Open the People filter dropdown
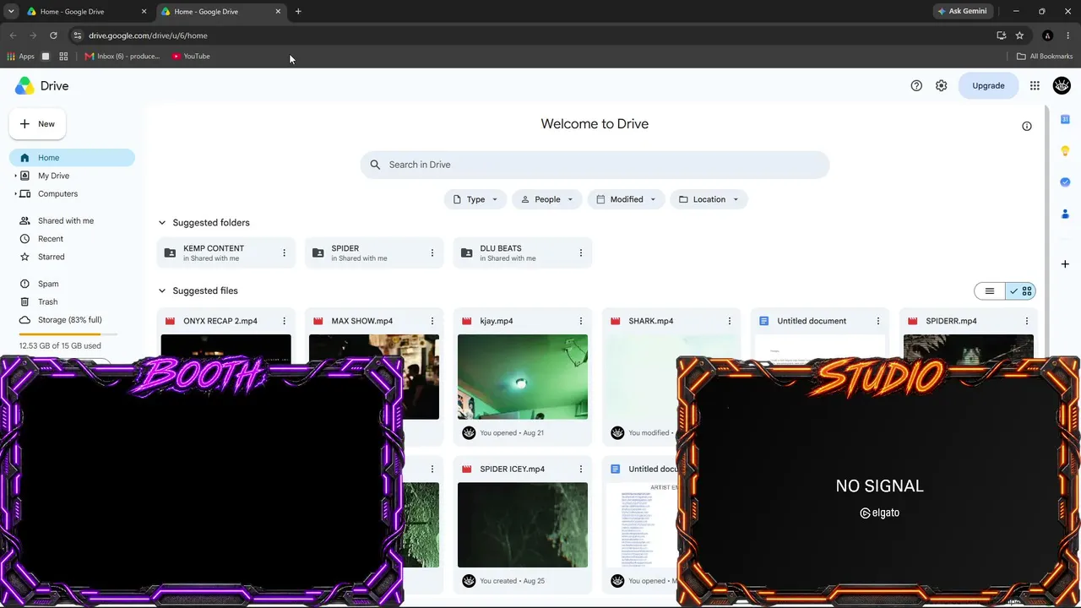The image size is (1081, 608). click(547, 199)
